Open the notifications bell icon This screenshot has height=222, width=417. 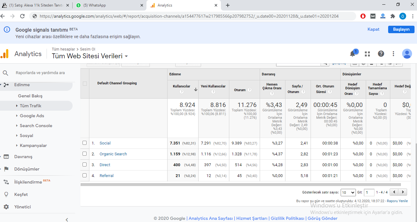click(x=352, y=54)
